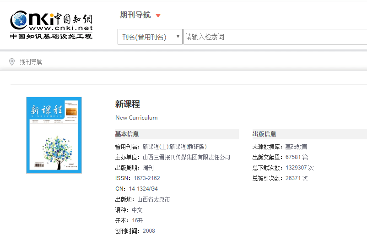Viewport: 367px width, 236px height.
Task: Click the publication place 山西省太原市
Action: tap(154, 199)
